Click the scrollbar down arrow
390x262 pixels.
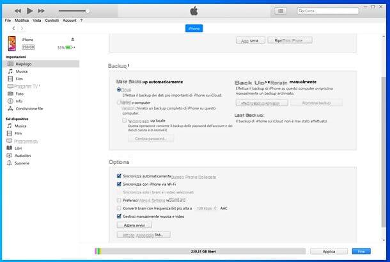[x=383, y=240]
